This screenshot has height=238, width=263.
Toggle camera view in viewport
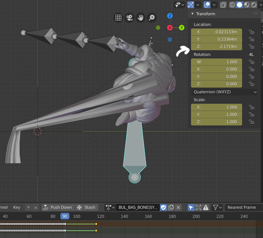click(130, 18)
